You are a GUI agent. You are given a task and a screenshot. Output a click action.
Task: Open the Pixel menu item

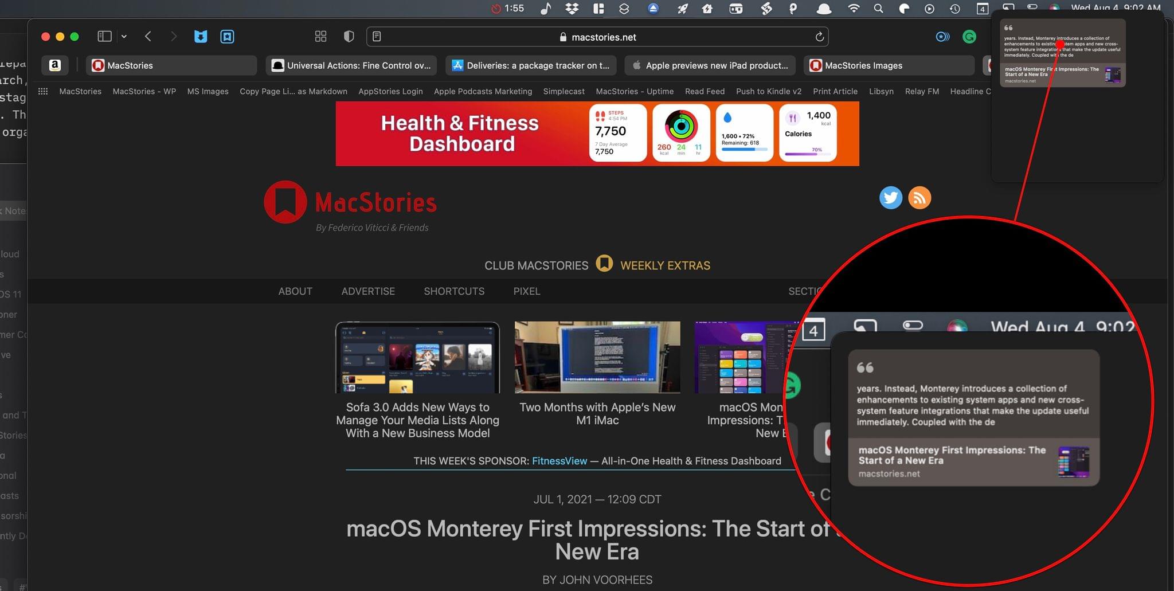click(x=527, y=291)
